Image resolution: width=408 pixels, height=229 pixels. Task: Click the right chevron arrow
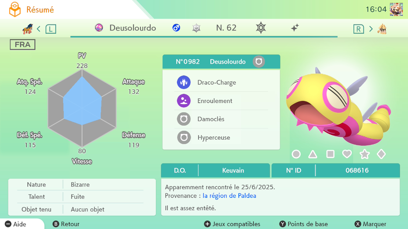(x=371, y=29)
